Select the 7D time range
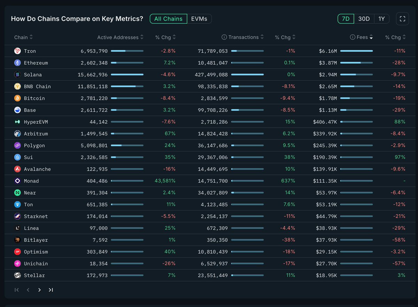The image size is (418, 307). (x=346, y=19)
